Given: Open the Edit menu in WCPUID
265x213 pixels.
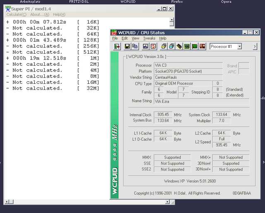Looking at the screenshot, I should pyautogui.click(x=125, y=38).
